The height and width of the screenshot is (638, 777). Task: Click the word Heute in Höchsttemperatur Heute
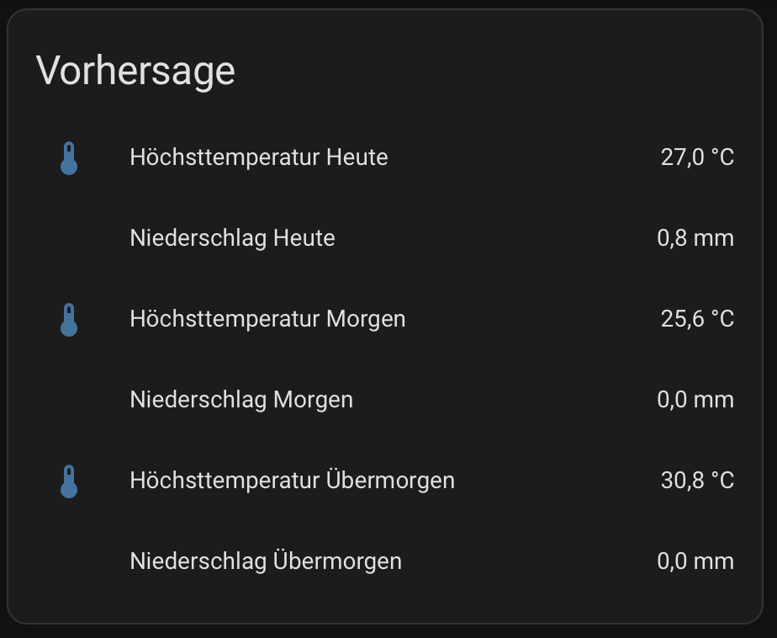(x=357, y=157)
